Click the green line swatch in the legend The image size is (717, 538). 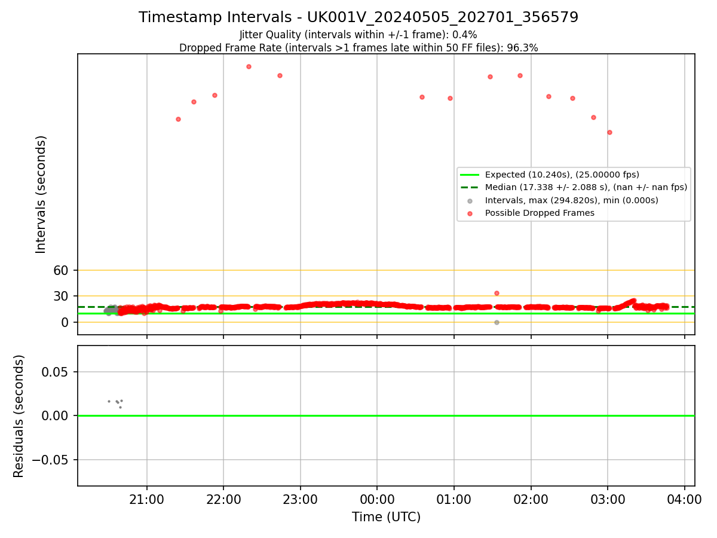click(x=470, y=175)
